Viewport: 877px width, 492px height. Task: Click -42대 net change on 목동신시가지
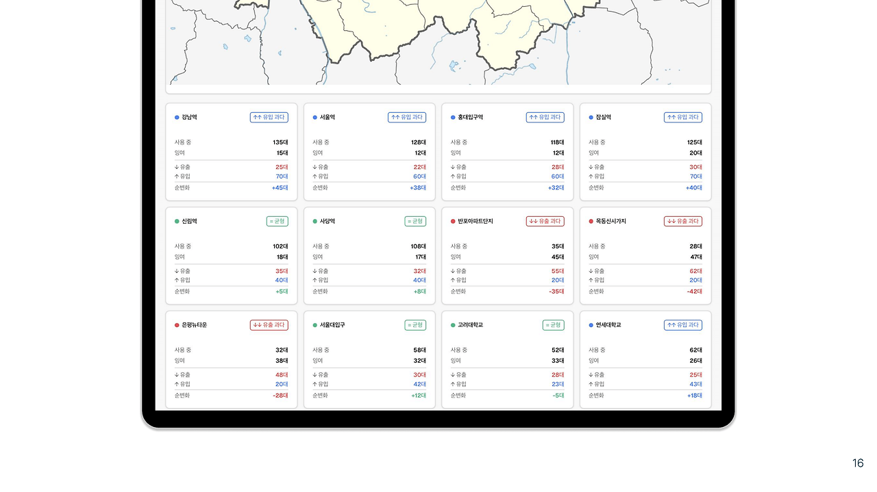point(695,292)
